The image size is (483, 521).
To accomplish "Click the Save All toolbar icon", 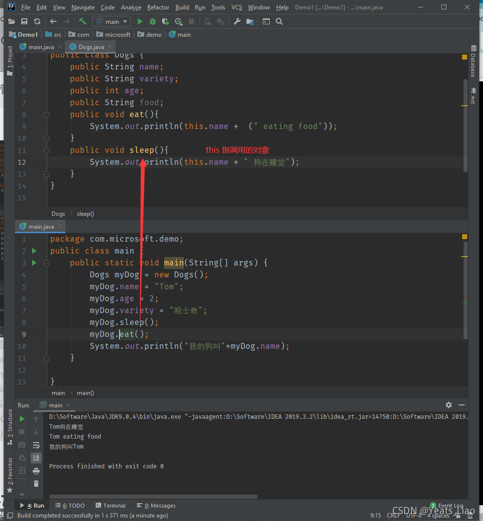I will [x=24, y=22].
